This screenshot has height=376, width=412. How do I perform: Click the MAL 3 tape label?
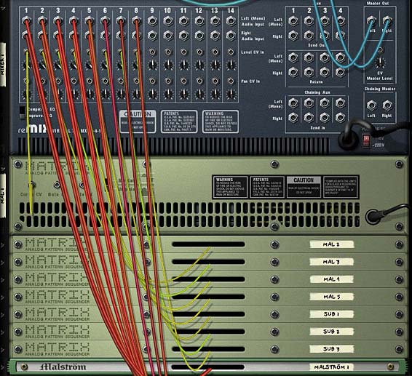(x=332, y=262)
